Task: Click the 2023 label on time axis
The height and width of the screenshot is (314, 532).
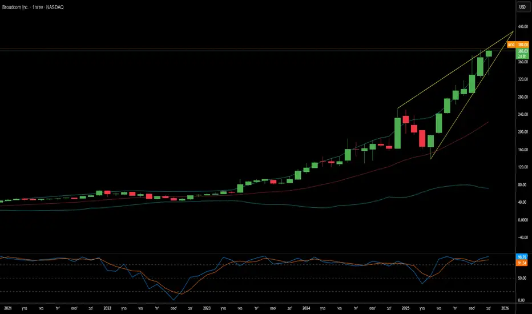Action: pyautogui.click(x=207, y=308)
